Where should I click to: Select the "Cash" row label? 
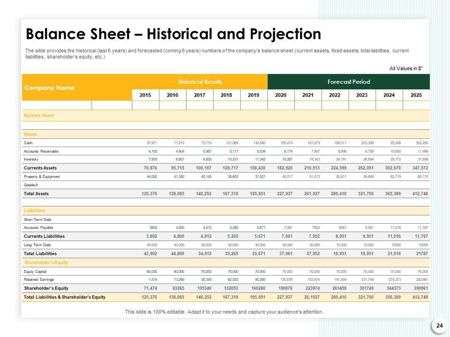pos(28,143)
